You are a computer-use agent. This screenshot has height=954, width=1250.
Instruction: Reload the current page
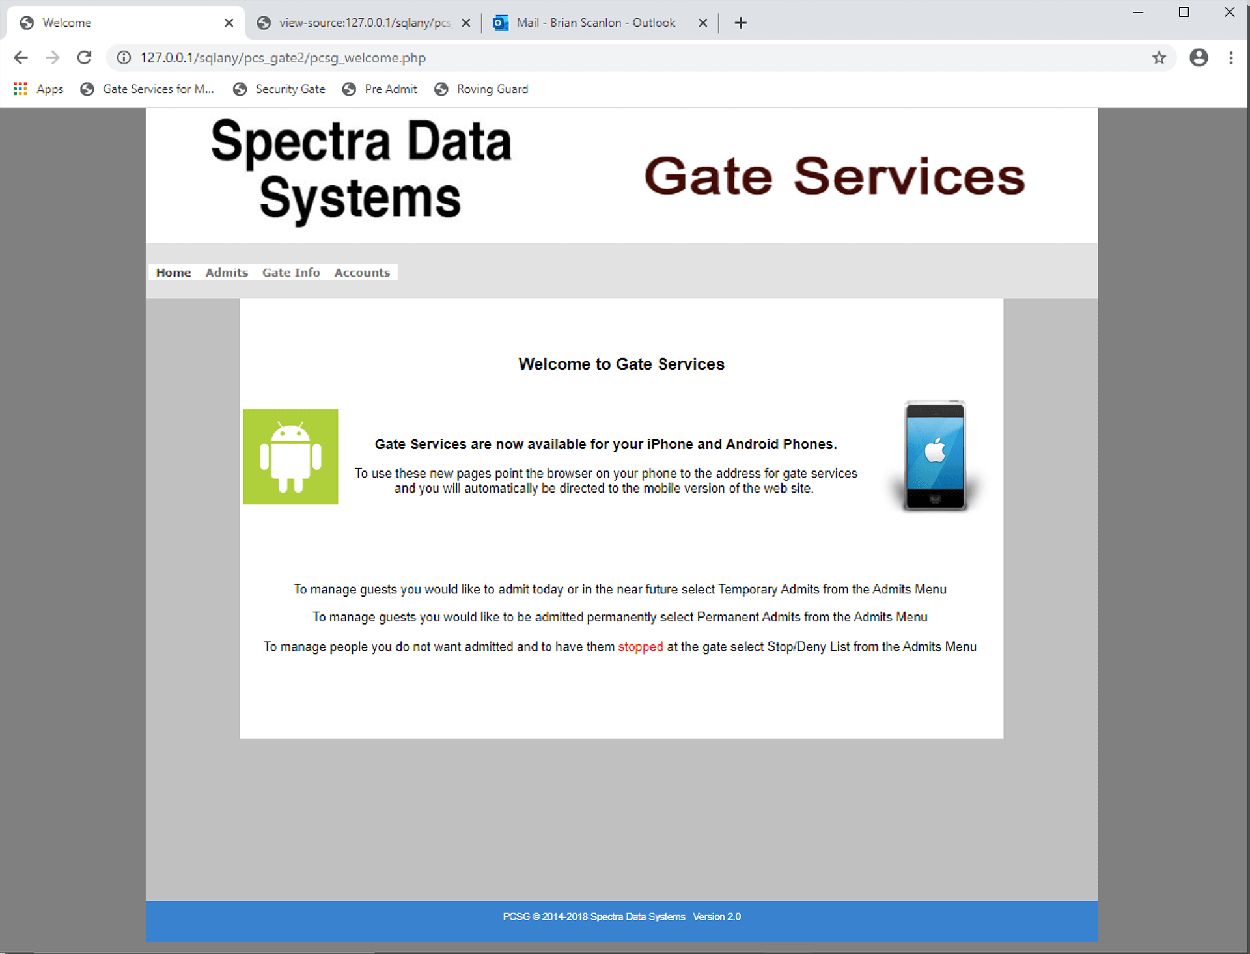84,58
